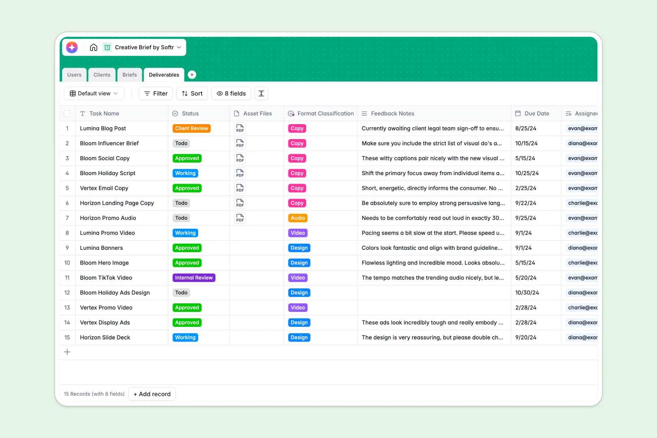
Task: Expand the Default view dropdown
Action: 94,94
